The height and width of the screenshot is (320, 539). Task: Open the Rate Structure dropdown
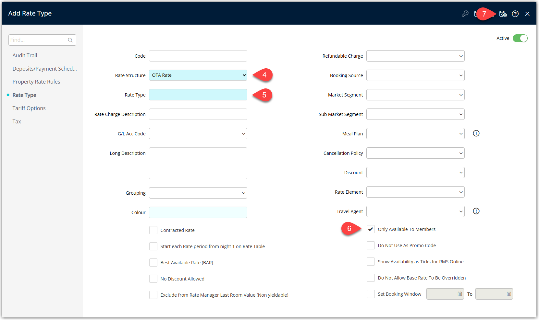click(x=198, y=75)
